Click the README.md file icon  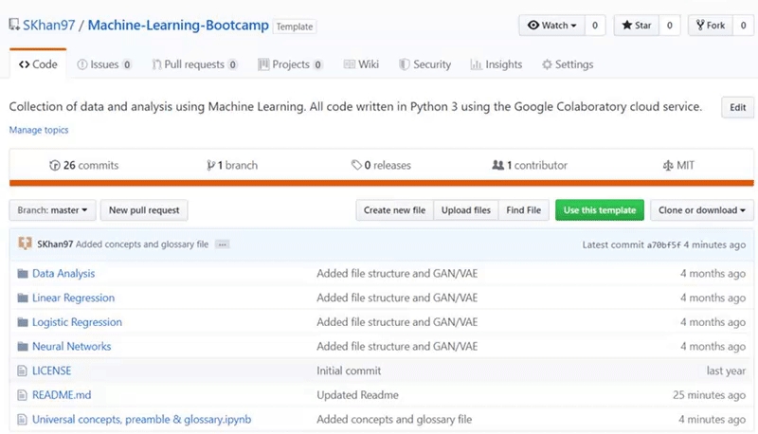coord(23,395)
